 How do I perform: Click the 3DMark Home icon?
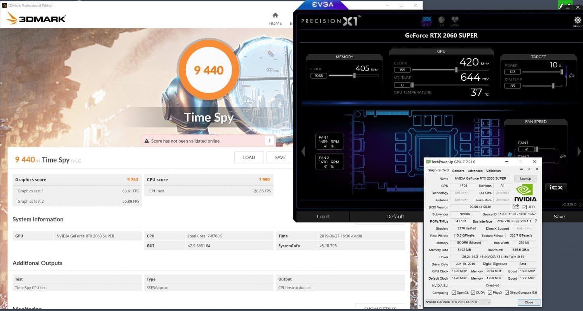275,16
